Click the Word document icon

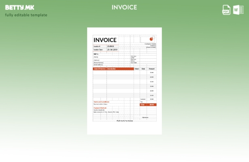(238, 10)
